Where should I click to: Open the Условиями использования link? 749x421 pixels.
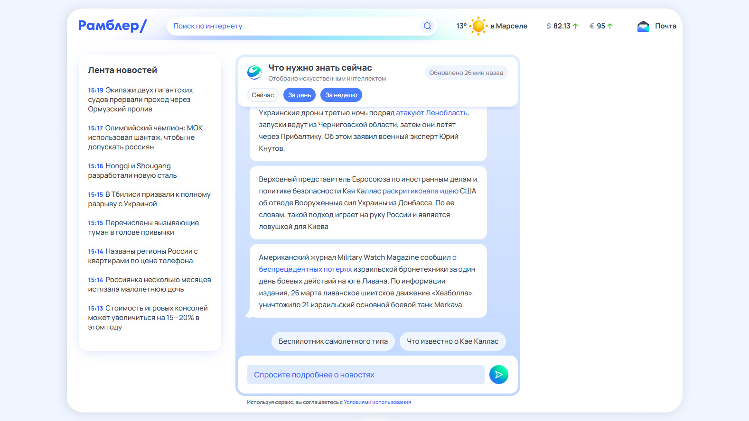tap(377, 402)
